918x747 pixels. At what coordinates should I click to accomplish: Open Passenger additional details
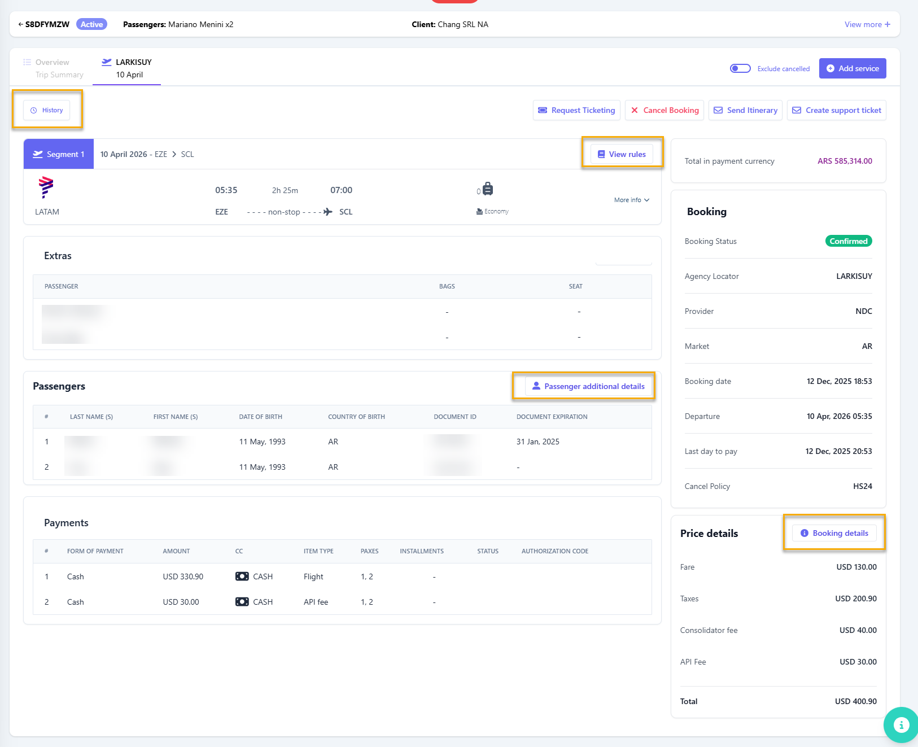coord(588,386)
